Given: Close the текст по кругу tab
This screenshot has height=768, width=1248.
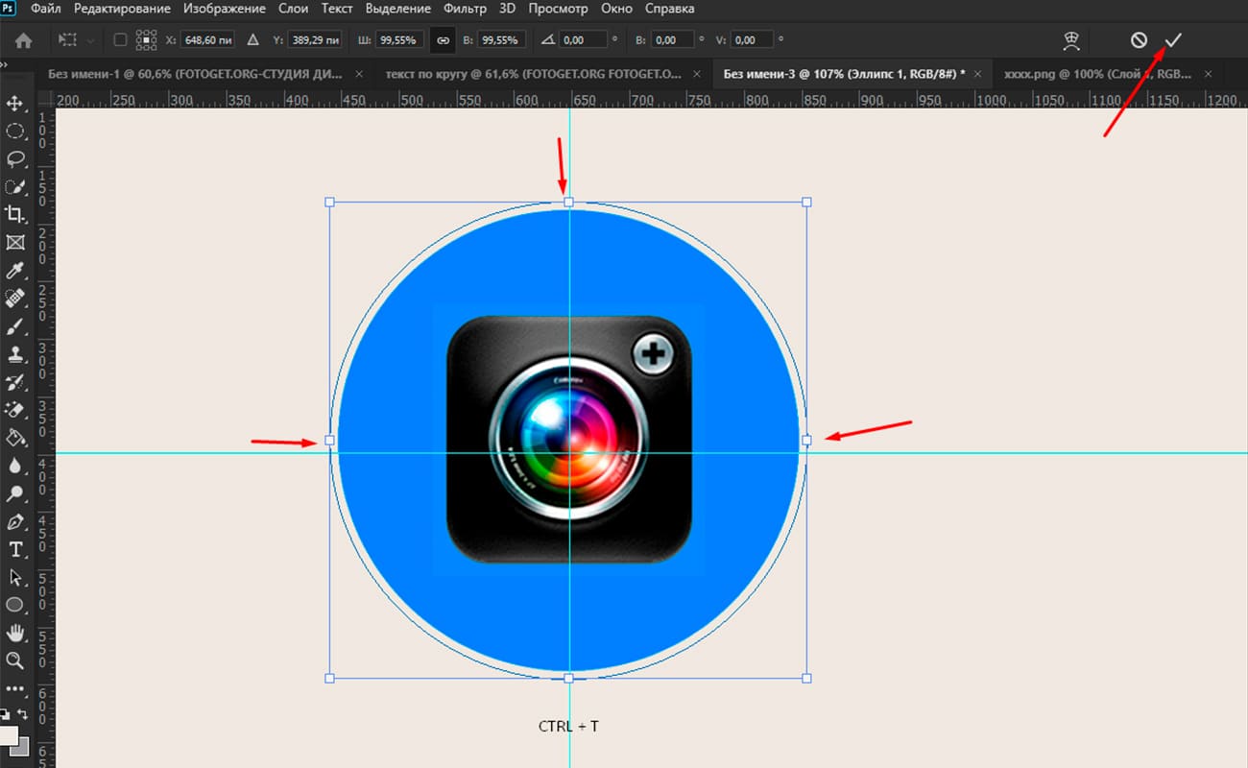Looking at the screenshot, I should coord(698,73).
